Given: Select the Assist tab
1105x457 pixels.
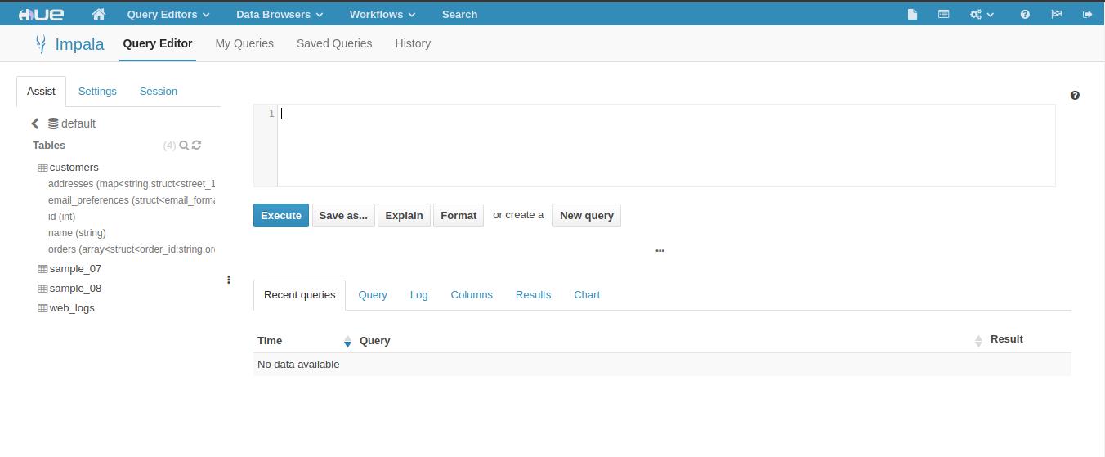Looking at the screenshot, I should [x=41, y=92].
